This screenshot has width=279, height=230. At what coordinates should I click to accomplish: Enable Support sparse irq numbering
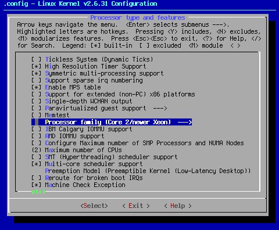tap(37, 80)
